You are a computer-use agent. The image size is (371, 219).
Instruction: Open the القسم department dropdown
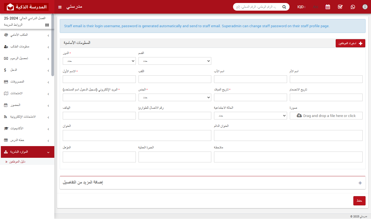[x=175, y=61]
